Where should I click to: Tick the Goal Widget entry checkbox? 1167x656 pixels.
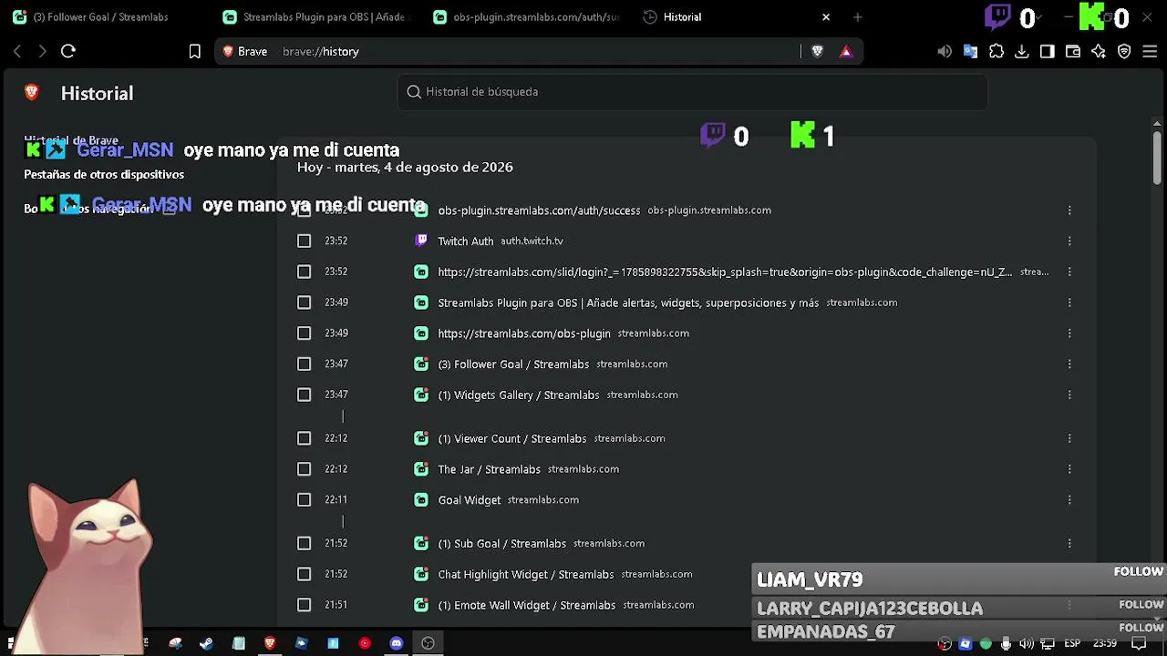(305, 500)
